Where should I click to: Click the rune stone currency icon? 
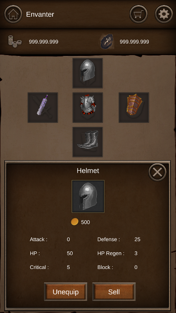[x=106, y=41]
